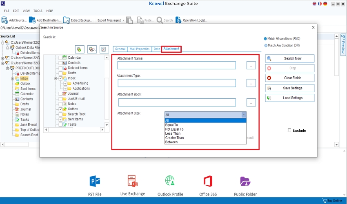Click the Kernel app logo in title bar

click(x=3, y=3)
